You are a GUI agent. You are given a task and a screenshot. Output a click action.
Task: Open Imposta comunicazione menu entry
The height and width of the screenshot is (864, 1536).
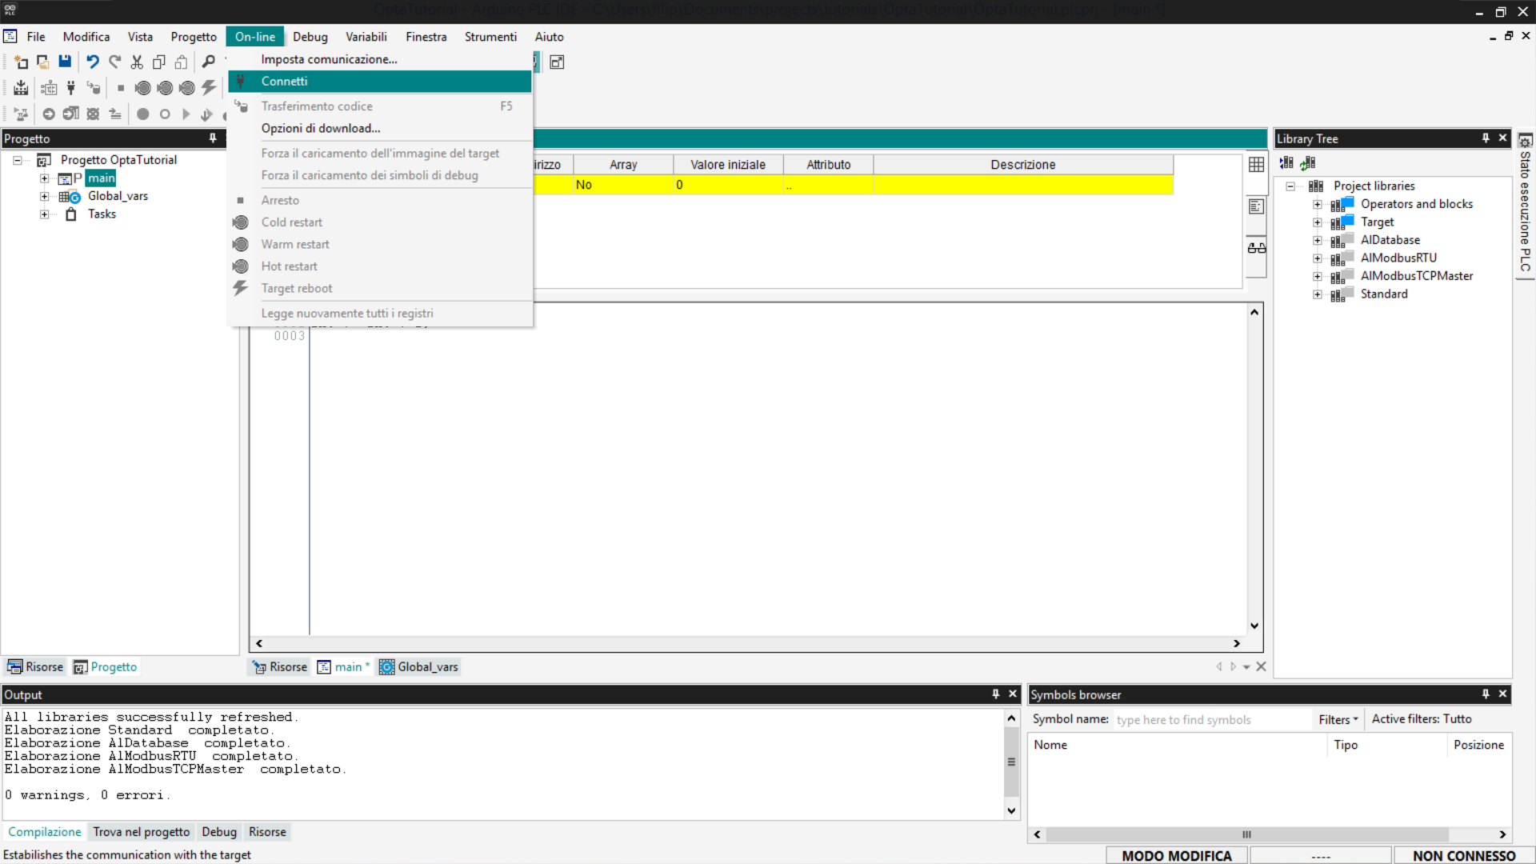pos(329,59)
